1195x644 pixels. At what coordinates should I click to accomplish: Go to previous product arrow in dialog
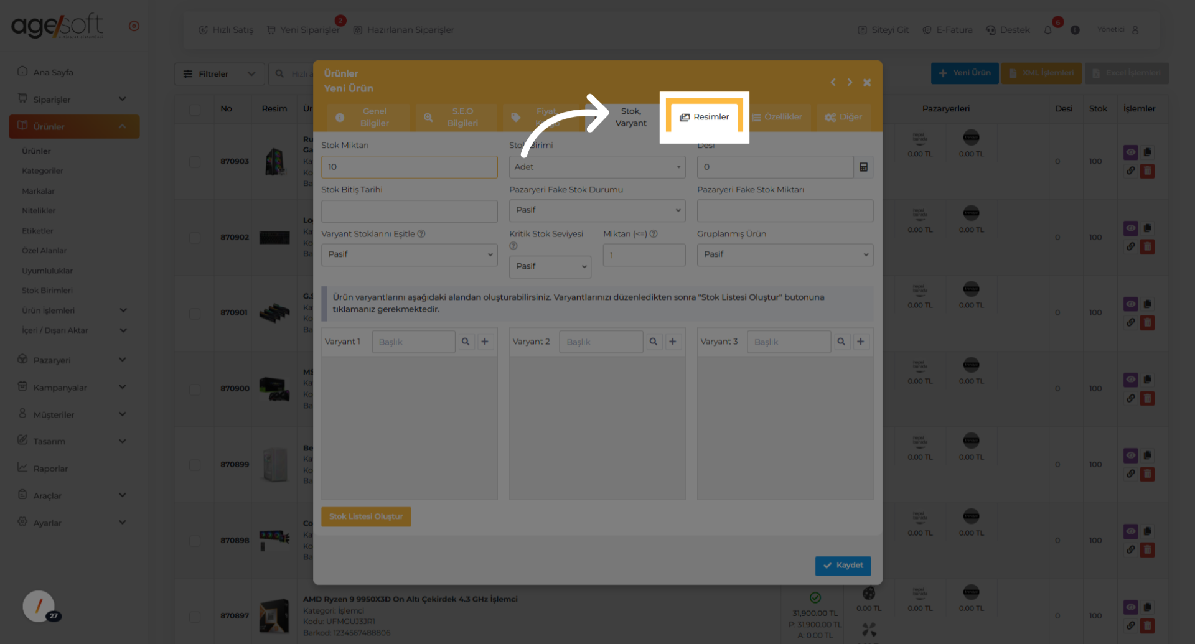[x=833, y=82]
